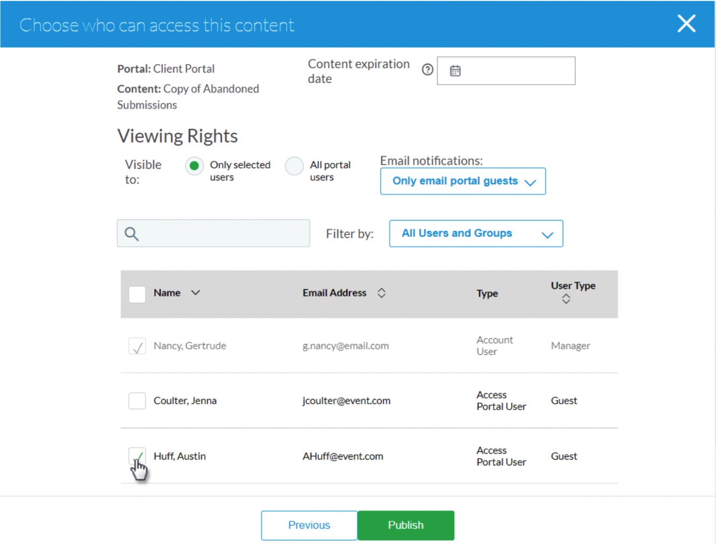Image resolution: width=716 pixels, height=545 pixels.
Task: Click the Nancy, Gertrude disabled checkbox
Action: click(x=137, y=346)
